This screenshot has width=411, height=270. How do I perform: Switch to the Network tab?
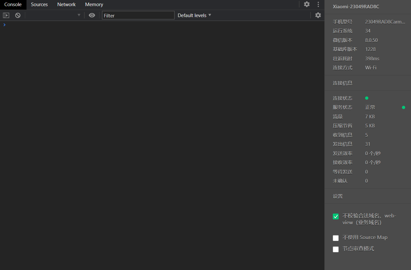click(67, 5)
